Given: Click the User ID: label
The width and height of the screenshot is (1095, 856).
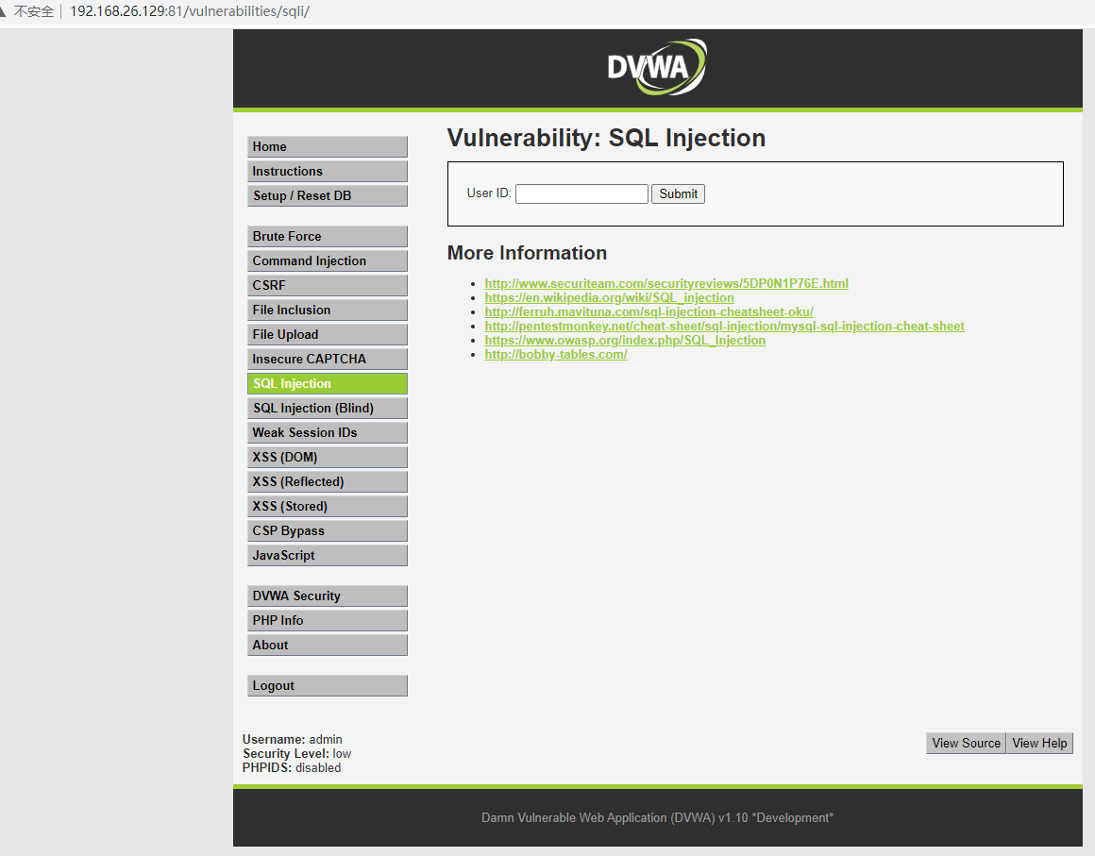Looking at the screenshot, I should (489, 193).
